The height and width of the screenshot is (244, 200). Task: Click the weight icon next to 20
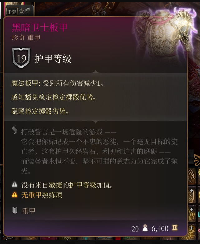point(145,228)
